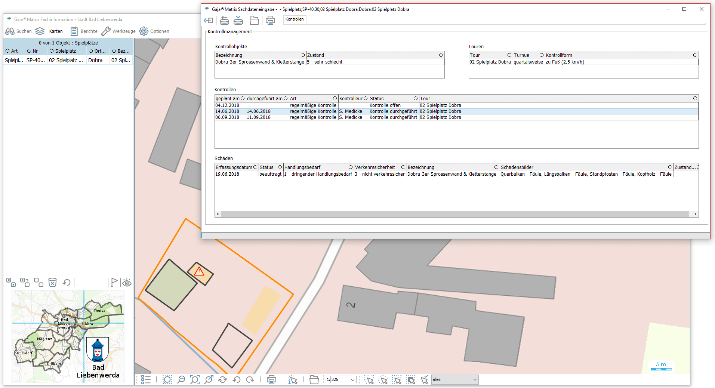The image size is (715, 388).
Task: Click the zoom out magnifier on map toolbar
Action: pos(181,380)
